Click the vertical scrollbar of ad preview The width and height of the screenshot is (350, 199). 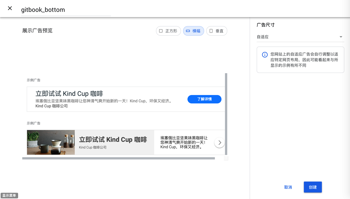(226, 114)
